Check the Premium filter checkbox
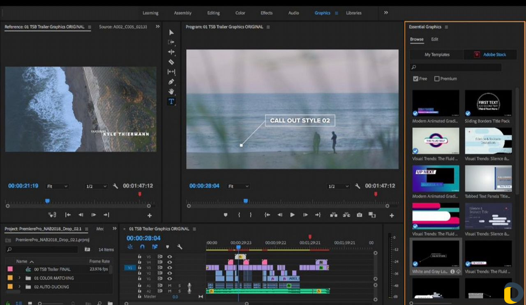 tap(437, 79)
